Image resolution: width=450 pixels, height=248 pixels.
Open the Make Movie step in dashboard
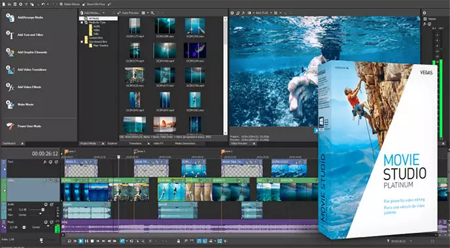(20, 104)
